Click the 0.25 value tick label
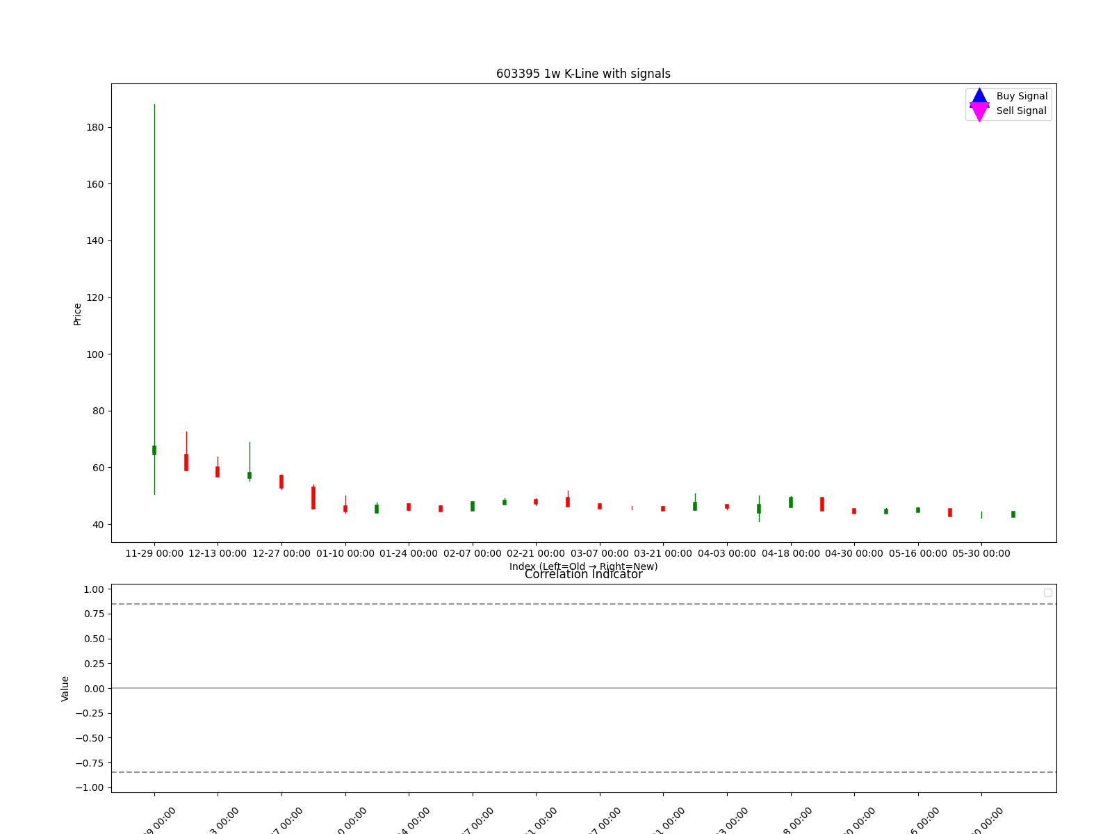The width and height of the screenshot is (1112, 834). 94,664
